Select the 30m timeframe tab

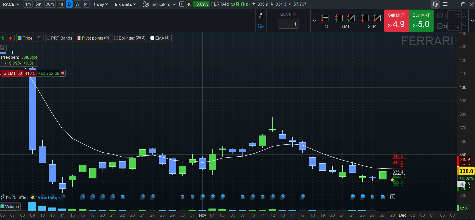[x=50, y=4]
